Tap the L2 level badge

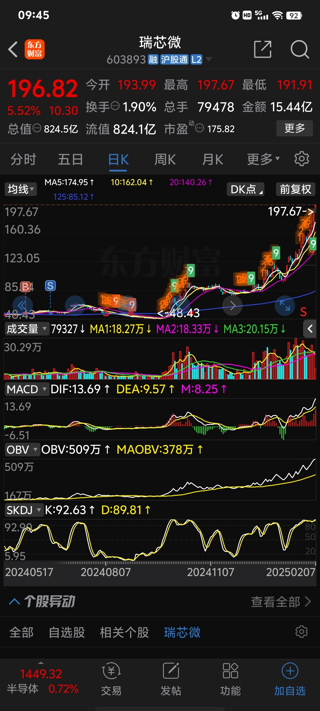tap(196, 60)
